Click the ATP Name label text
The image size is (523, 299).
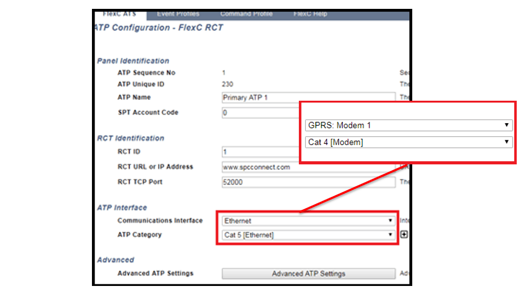coord(134,98)
